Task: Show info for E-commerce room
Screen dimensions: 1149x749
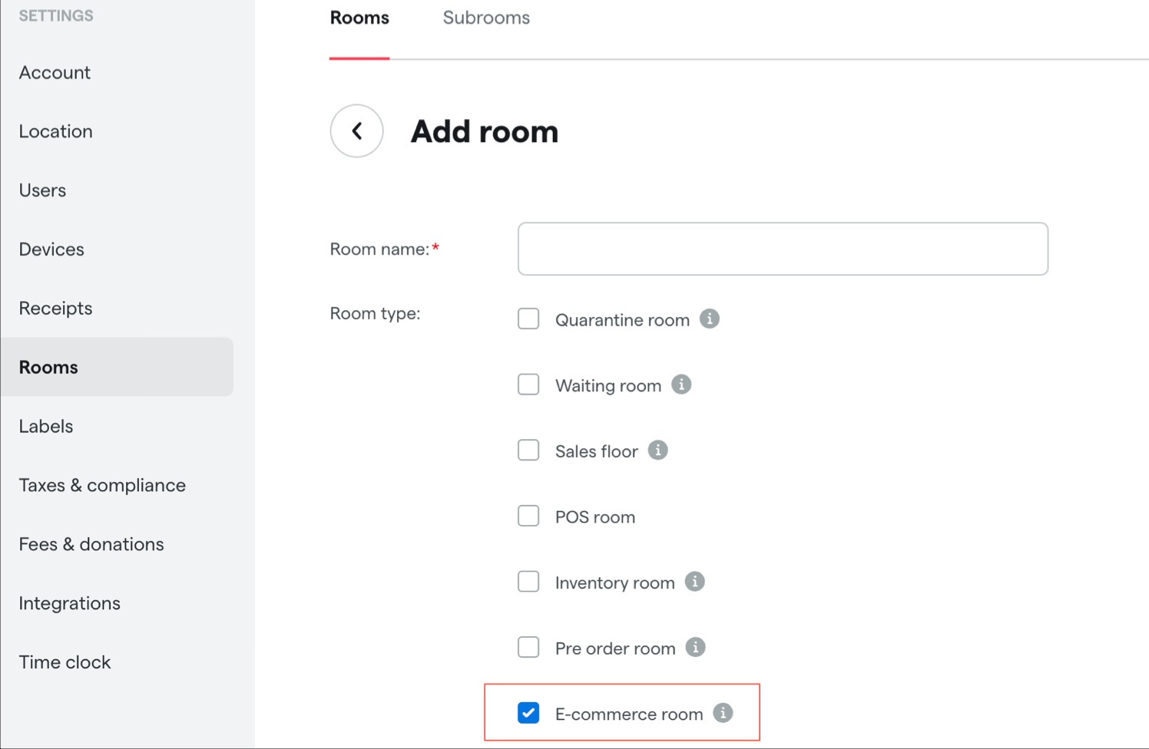Action: pyautogui.click(x=723, y=713)
